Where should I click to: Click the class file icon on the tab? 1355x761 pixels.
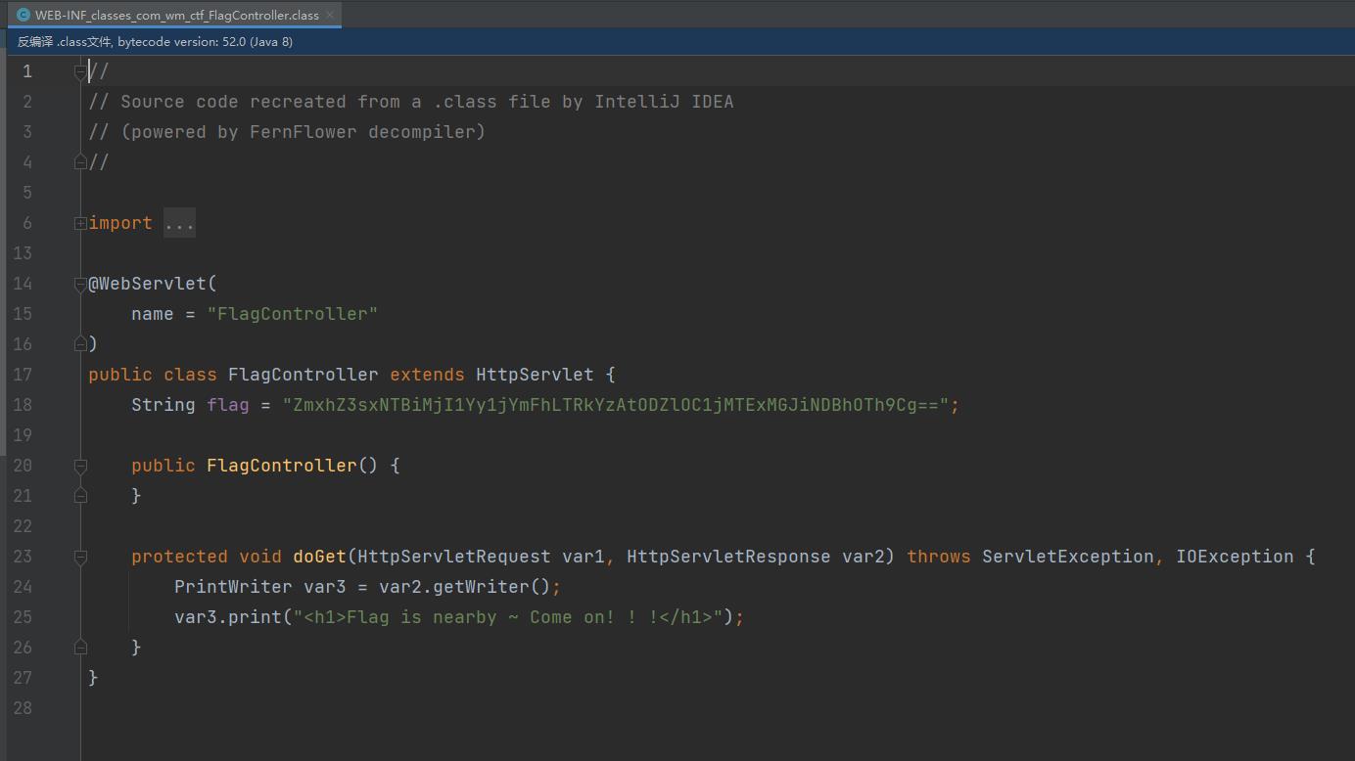[23, 15]
